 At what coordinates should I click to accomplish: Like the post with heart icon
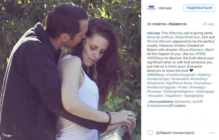click(150, 132)
